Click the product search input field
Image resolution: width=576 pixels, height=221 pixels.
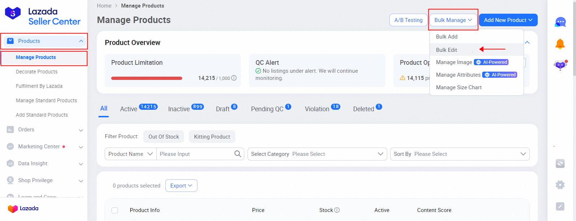[195, 154]
